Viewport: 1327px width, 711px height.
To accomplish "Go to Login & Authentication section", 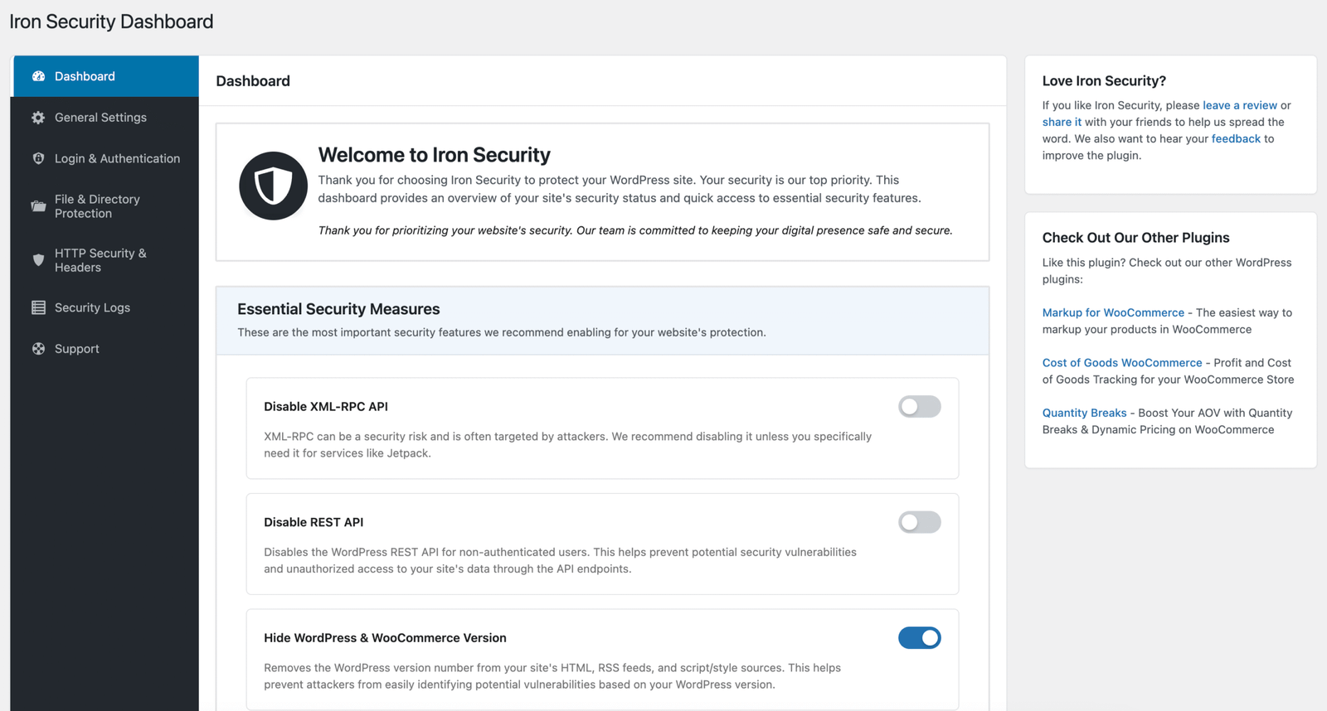I will click(105, 158).
